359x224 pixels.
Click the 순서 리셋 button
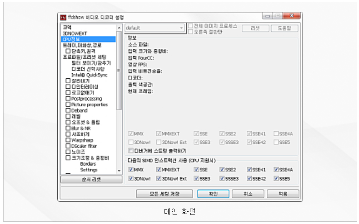pyautogui.click(x=91, y=179)
